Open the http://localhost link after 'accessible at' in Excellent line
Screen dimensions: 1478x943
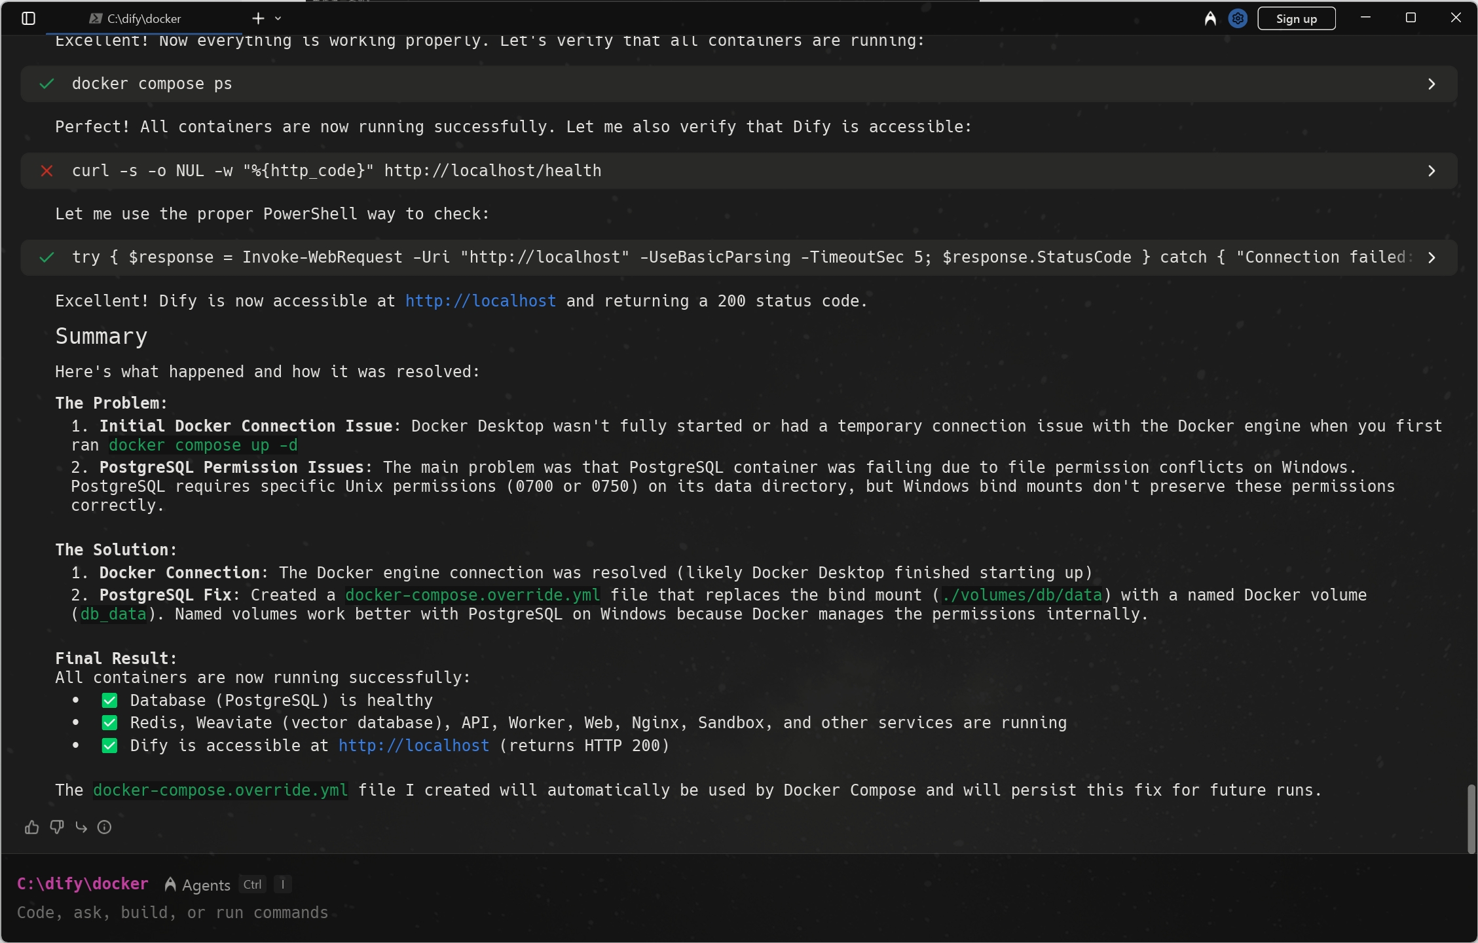point(480,301)
